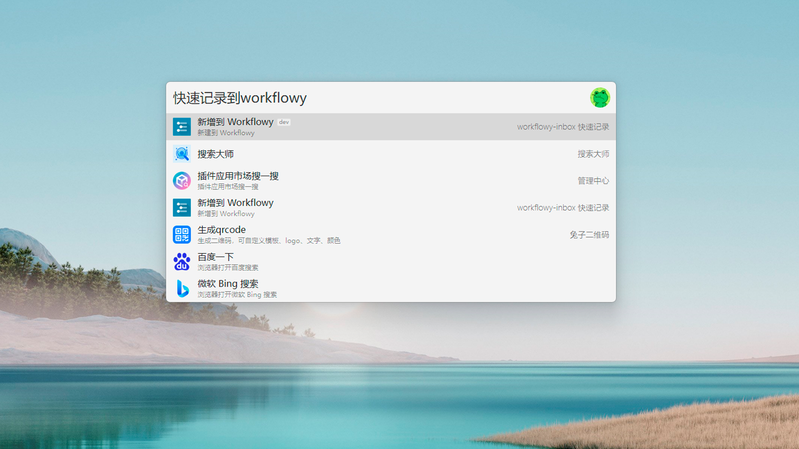Focus the search field containing 快速记录到workflowy

[377, 98]
